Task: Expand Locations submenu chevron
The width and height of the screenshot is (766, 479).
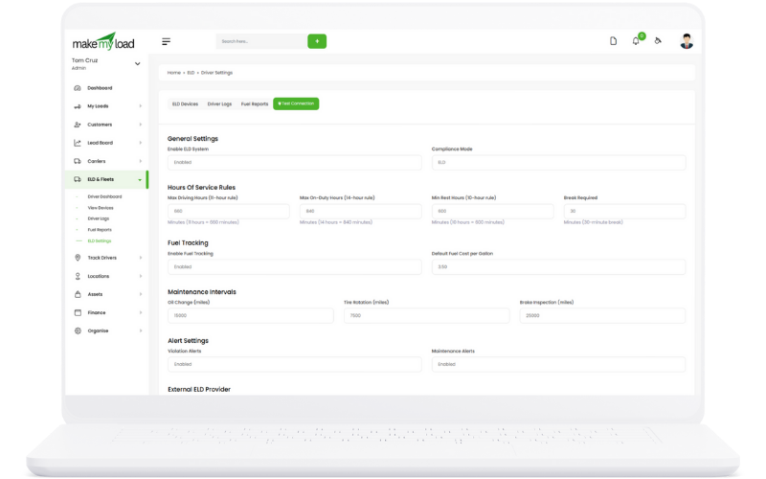Action: click(140, 276)
